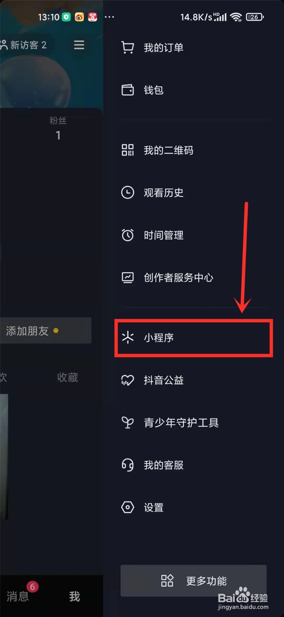Open the headset icon for 我的客服
The height and width of the screenshot is (617, 284).
pyautogui.click(x=128, y=465)
